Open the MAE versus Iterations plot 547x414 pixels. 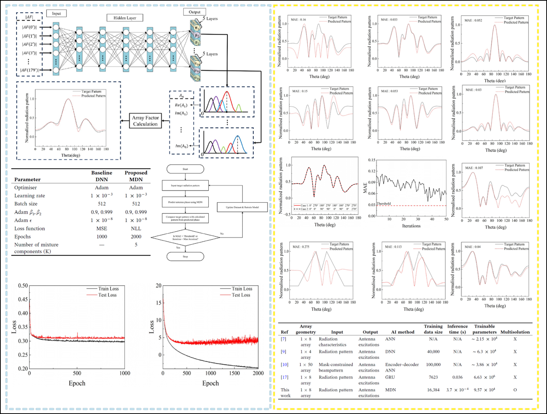coord(405,193)
